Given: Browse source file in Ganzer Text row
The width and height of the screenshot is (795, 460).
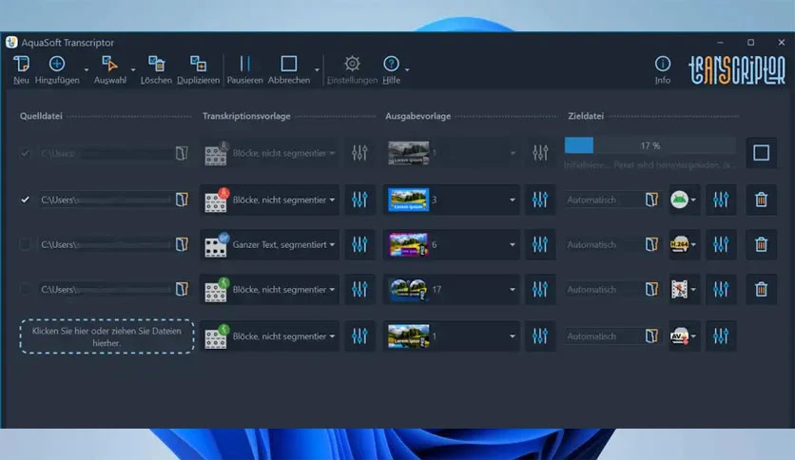Looking at the screenshot, I should click(182, 244).
